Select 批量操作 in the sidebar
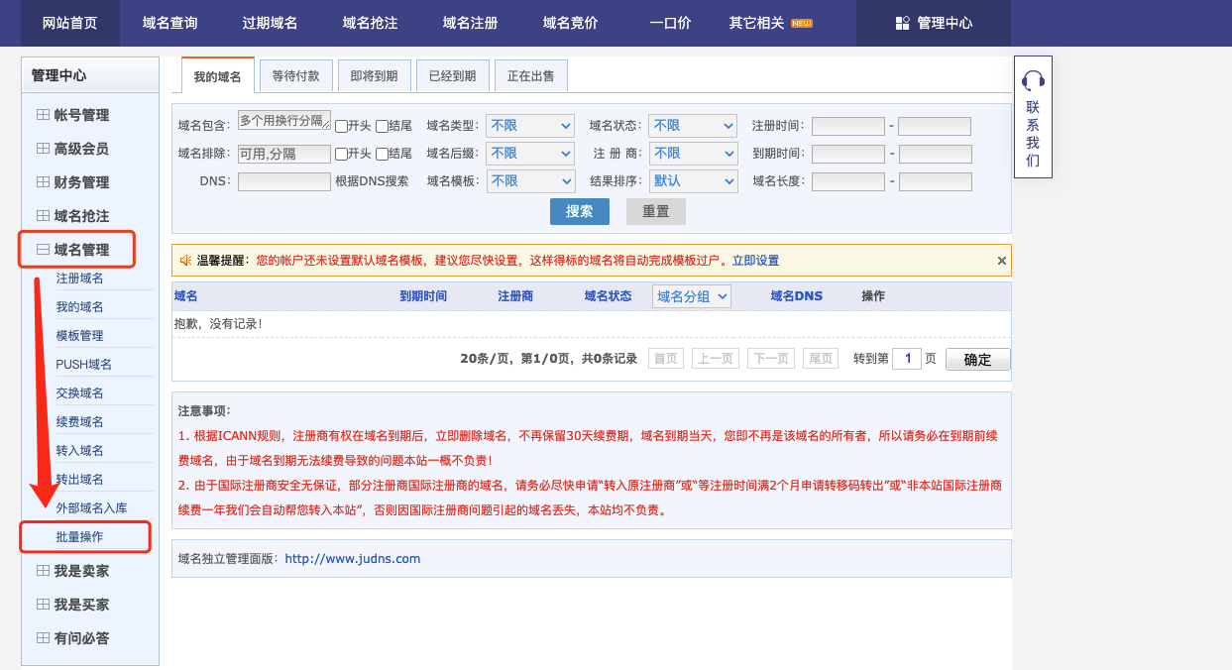Viewport: 1232px width, 670px height. (79, 536)
